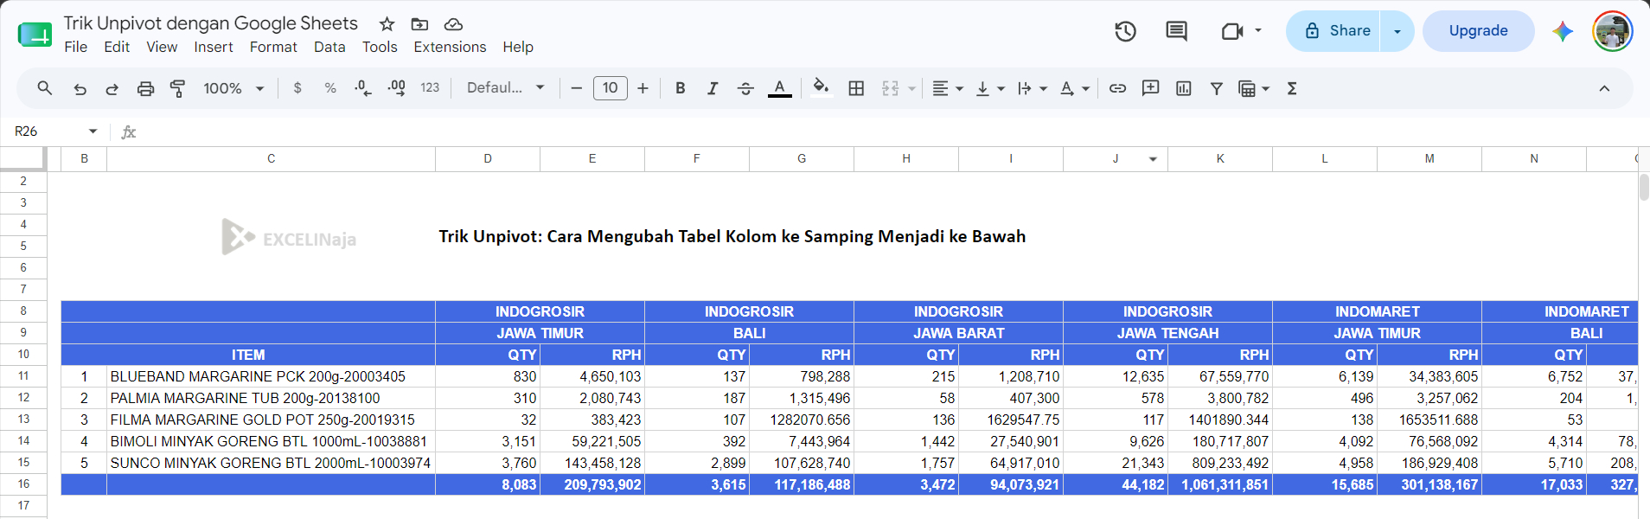The image size is (1650, 519).
Task: Format as percent
Action: tap(330, 88)
